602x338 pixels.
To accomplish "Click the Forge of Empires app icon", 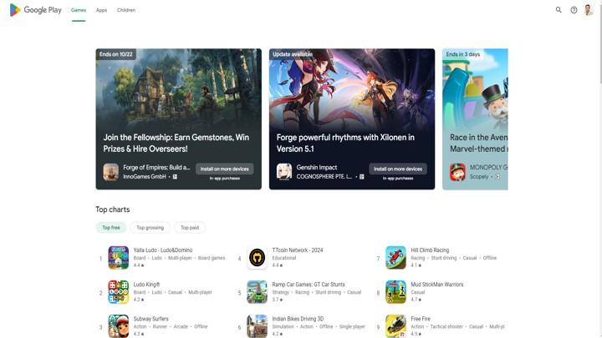I will coord(110,172).
